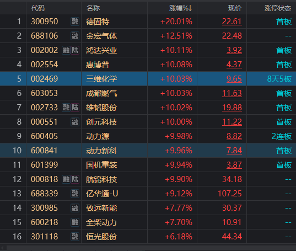Click the 融 badge next to 300950

tap(75, 22)
